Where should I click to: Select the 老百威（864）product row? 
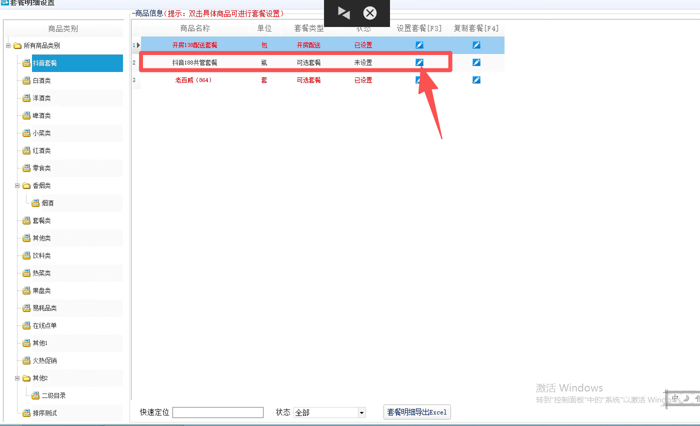click(193, 80)
